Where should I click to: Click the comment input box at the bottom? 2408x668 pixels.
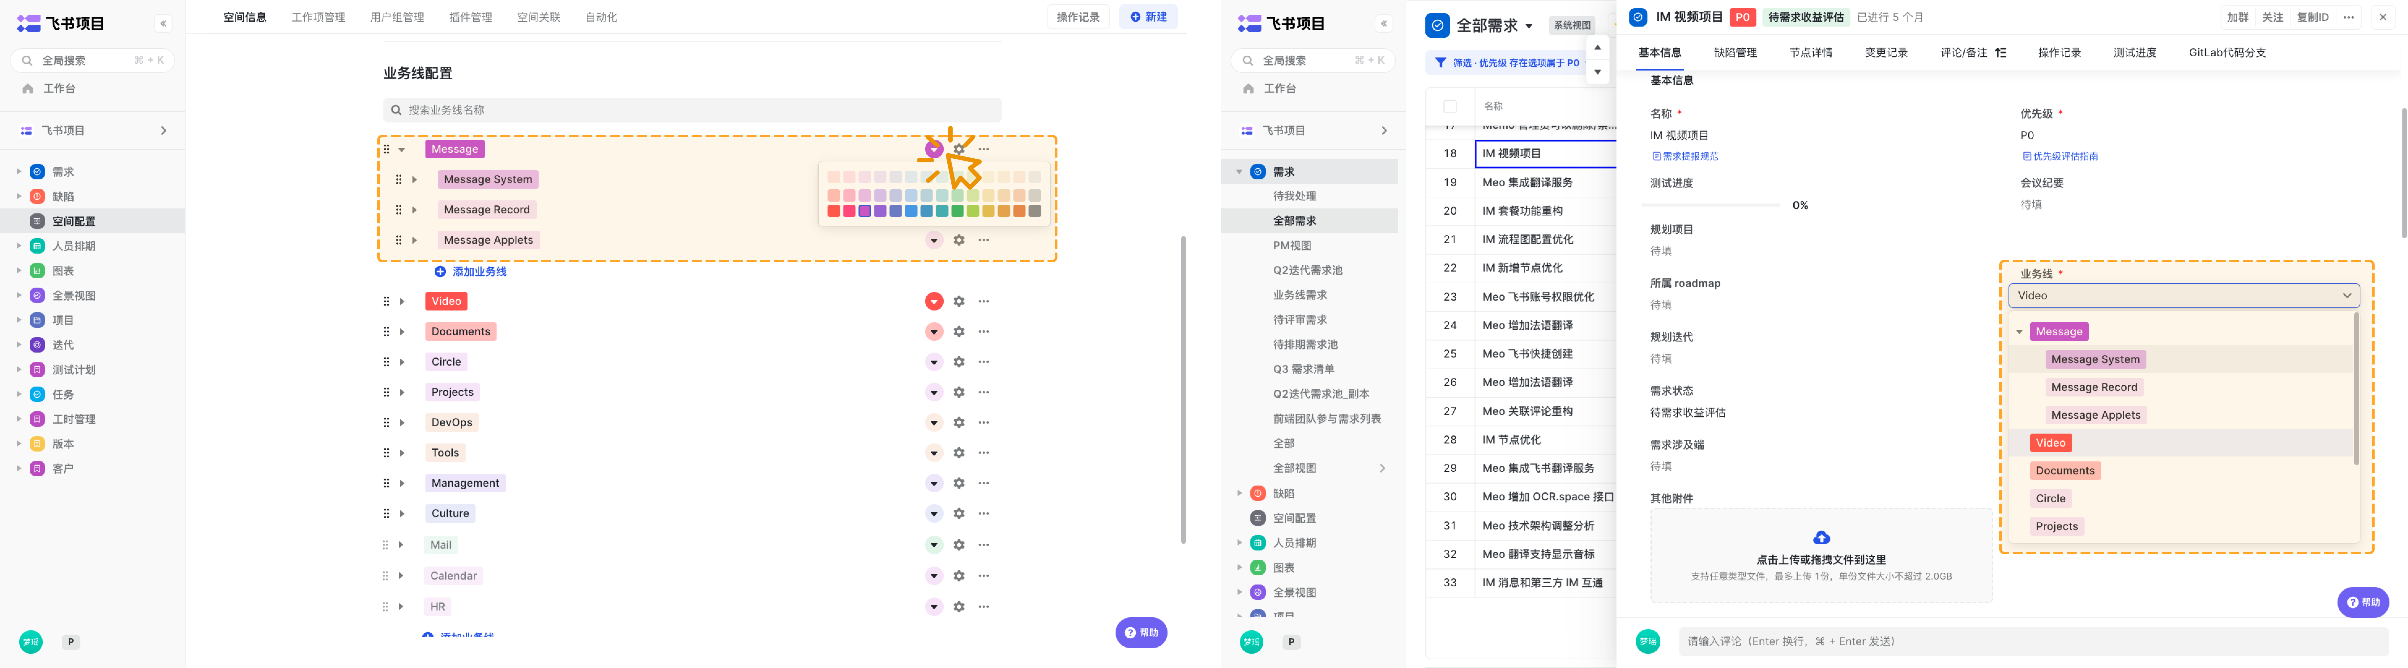tap(2033, 642)
